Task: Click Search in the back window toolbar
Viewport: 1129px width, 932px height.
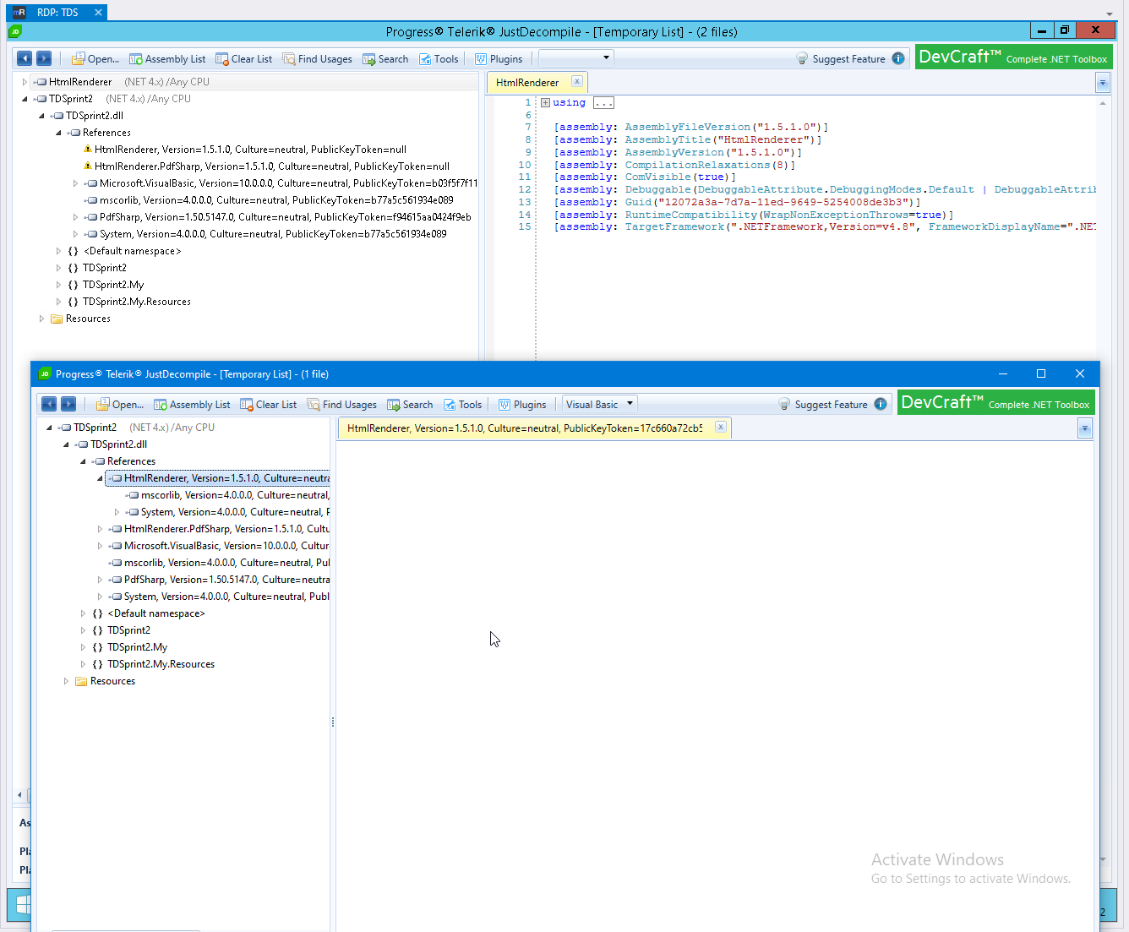Action: point(385,59)
